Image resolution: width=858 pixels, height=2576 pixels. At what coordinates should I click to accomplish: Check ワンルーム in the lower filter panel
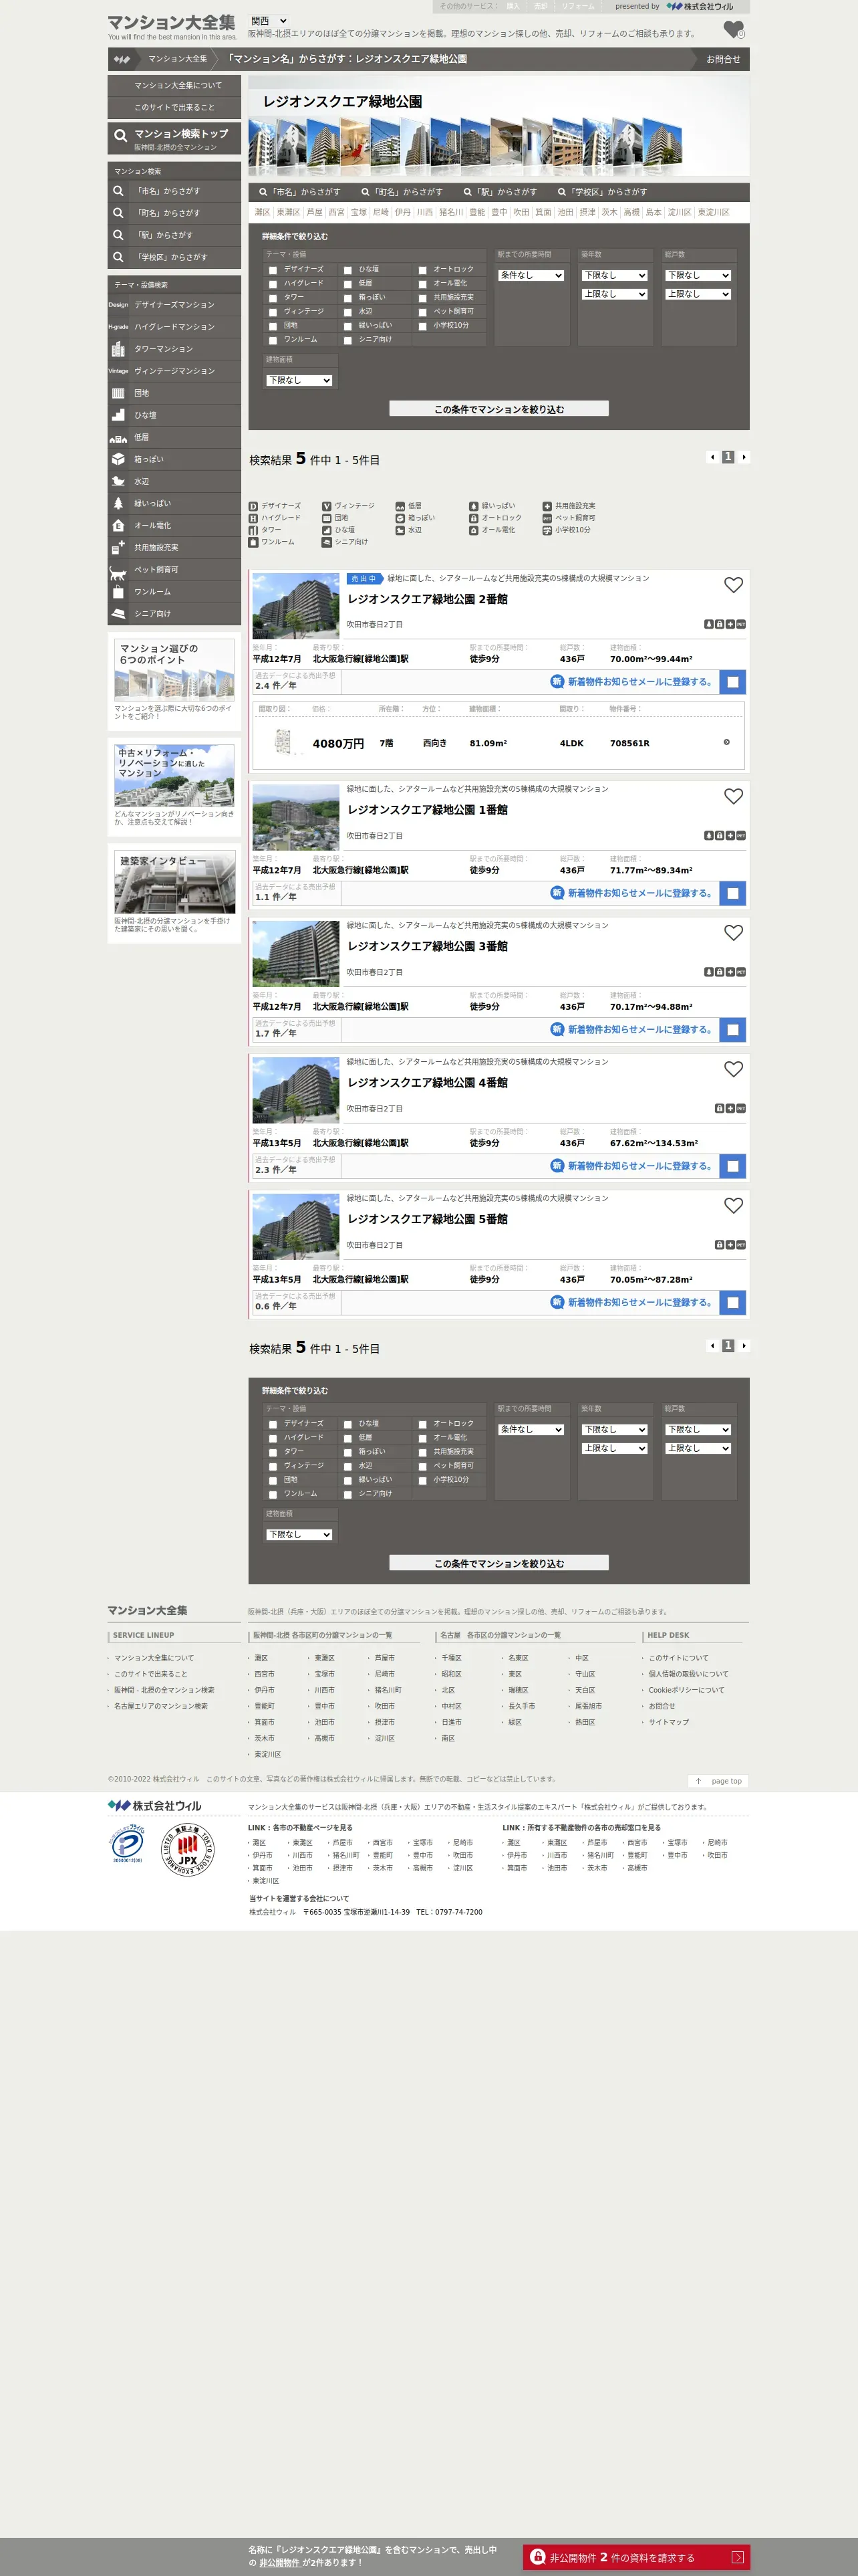[273, 1494]
